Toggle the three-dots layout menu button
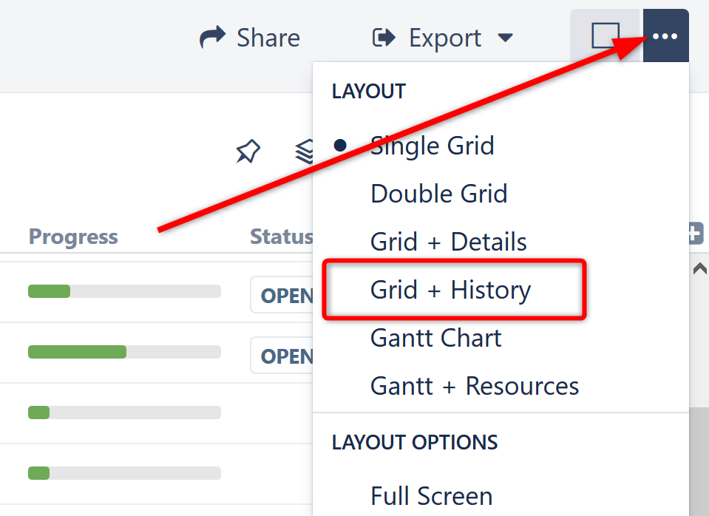 point(665,35)
